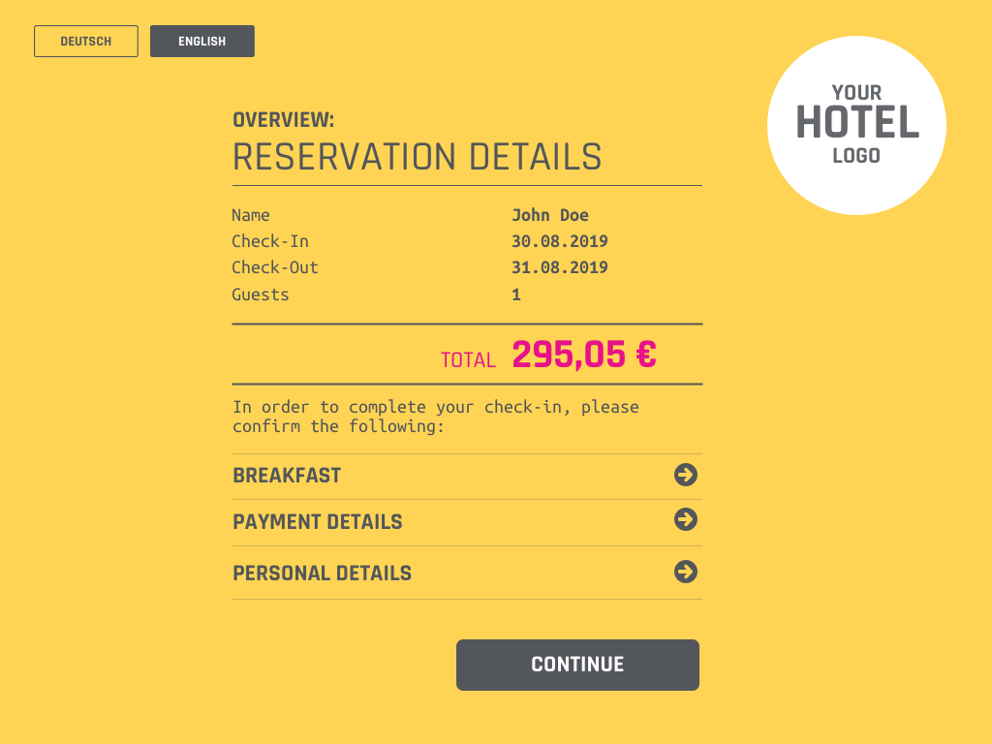Viewport: 992px width, 744px height.
Task: Click the Reservation Details heading
Action: click(417, 157)
